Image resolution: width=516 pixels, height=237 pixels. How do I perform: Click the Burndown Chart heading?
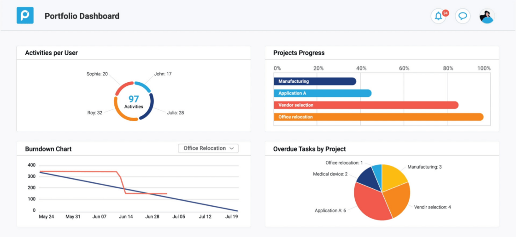tap(48, 149)
